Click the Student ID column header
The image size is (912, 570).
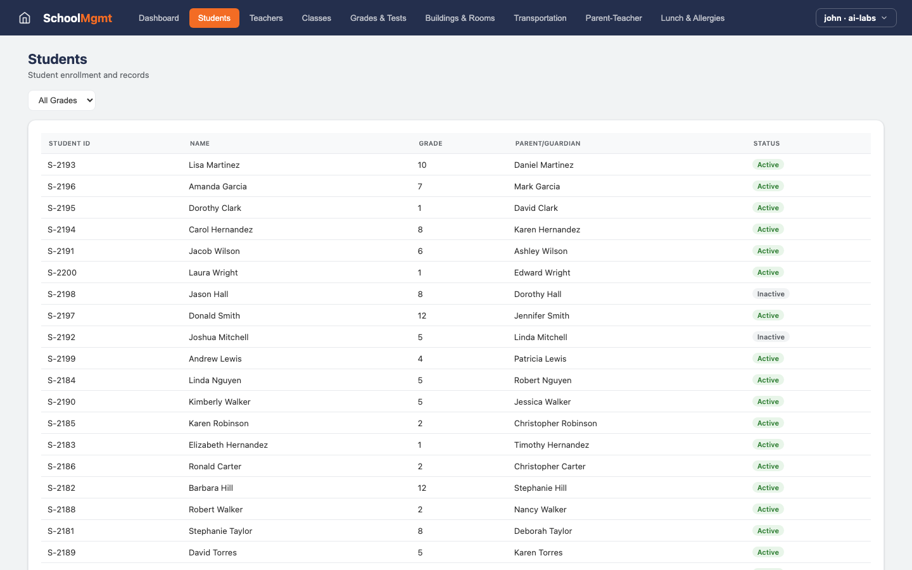click(x=69, y=144)
